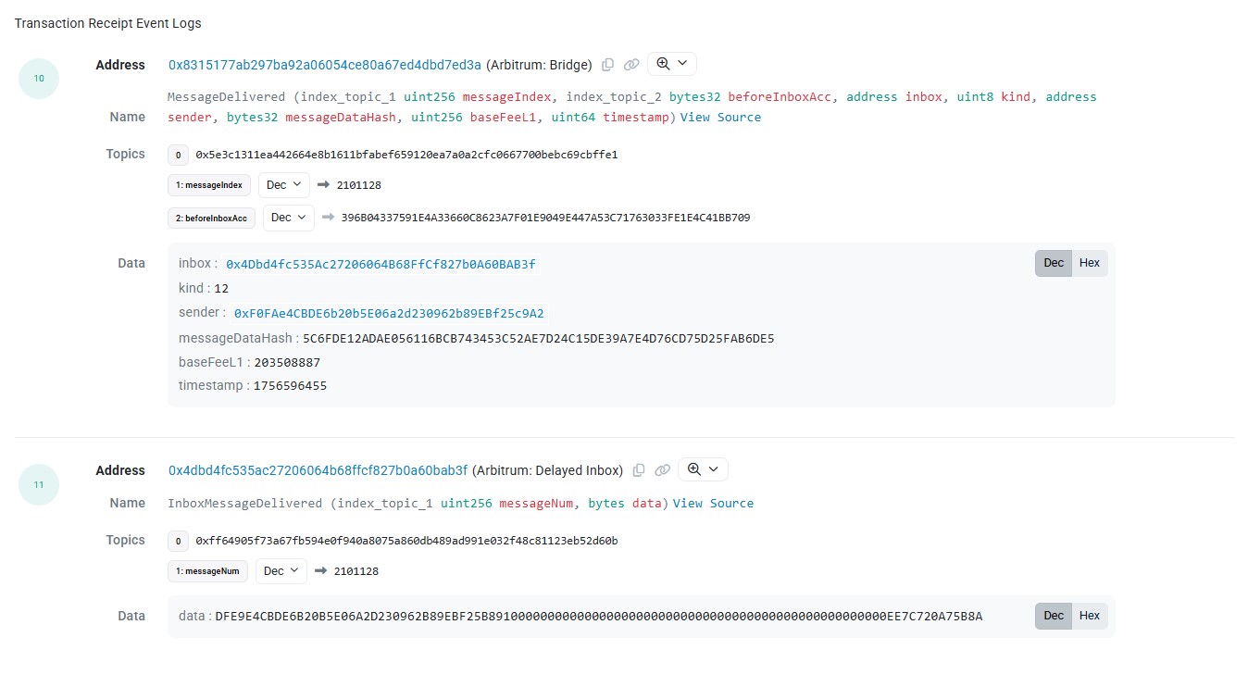This screenshot has width=1248, height=687.
Task: Select topic hash 0xff64905f73a67fb5 text
Action: click(x=406, y=541)
